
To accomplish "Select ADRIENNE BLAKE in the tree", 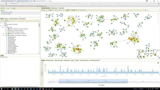I will pos(12,37).
